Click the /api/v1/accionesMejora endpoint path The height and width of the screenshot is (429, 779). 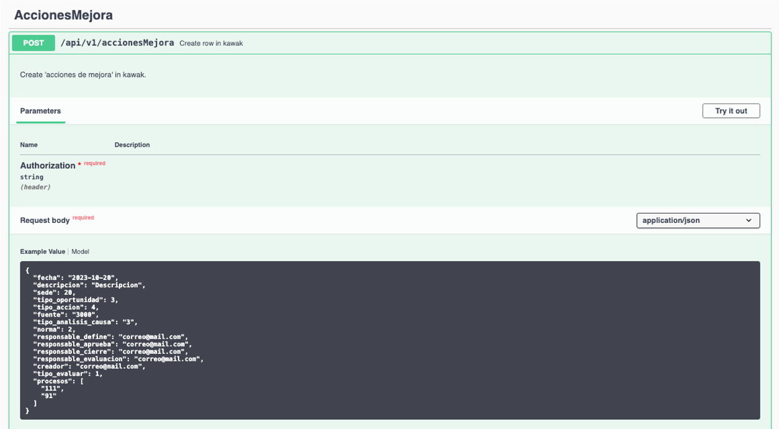pyautogui.click(x=117, y=43)
